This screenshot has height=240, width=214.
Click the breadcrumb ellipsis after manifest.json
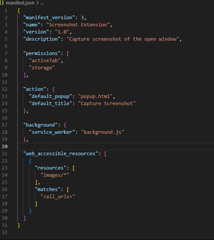tap(42, 3)
